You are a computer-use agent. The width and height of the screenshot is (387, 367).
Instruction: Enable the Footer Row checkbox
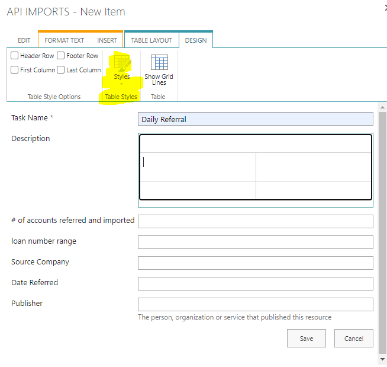[x=60, y=55]
